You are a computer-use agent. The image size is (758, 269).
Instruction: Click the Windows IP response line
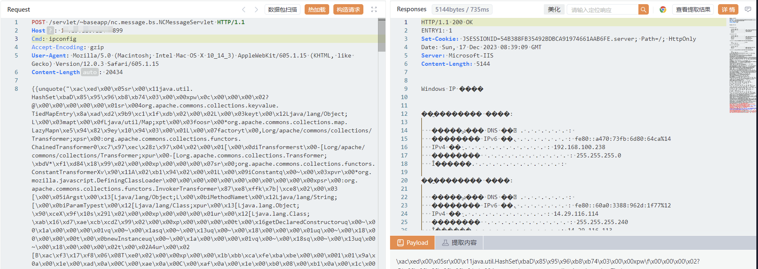coord(452,89)
